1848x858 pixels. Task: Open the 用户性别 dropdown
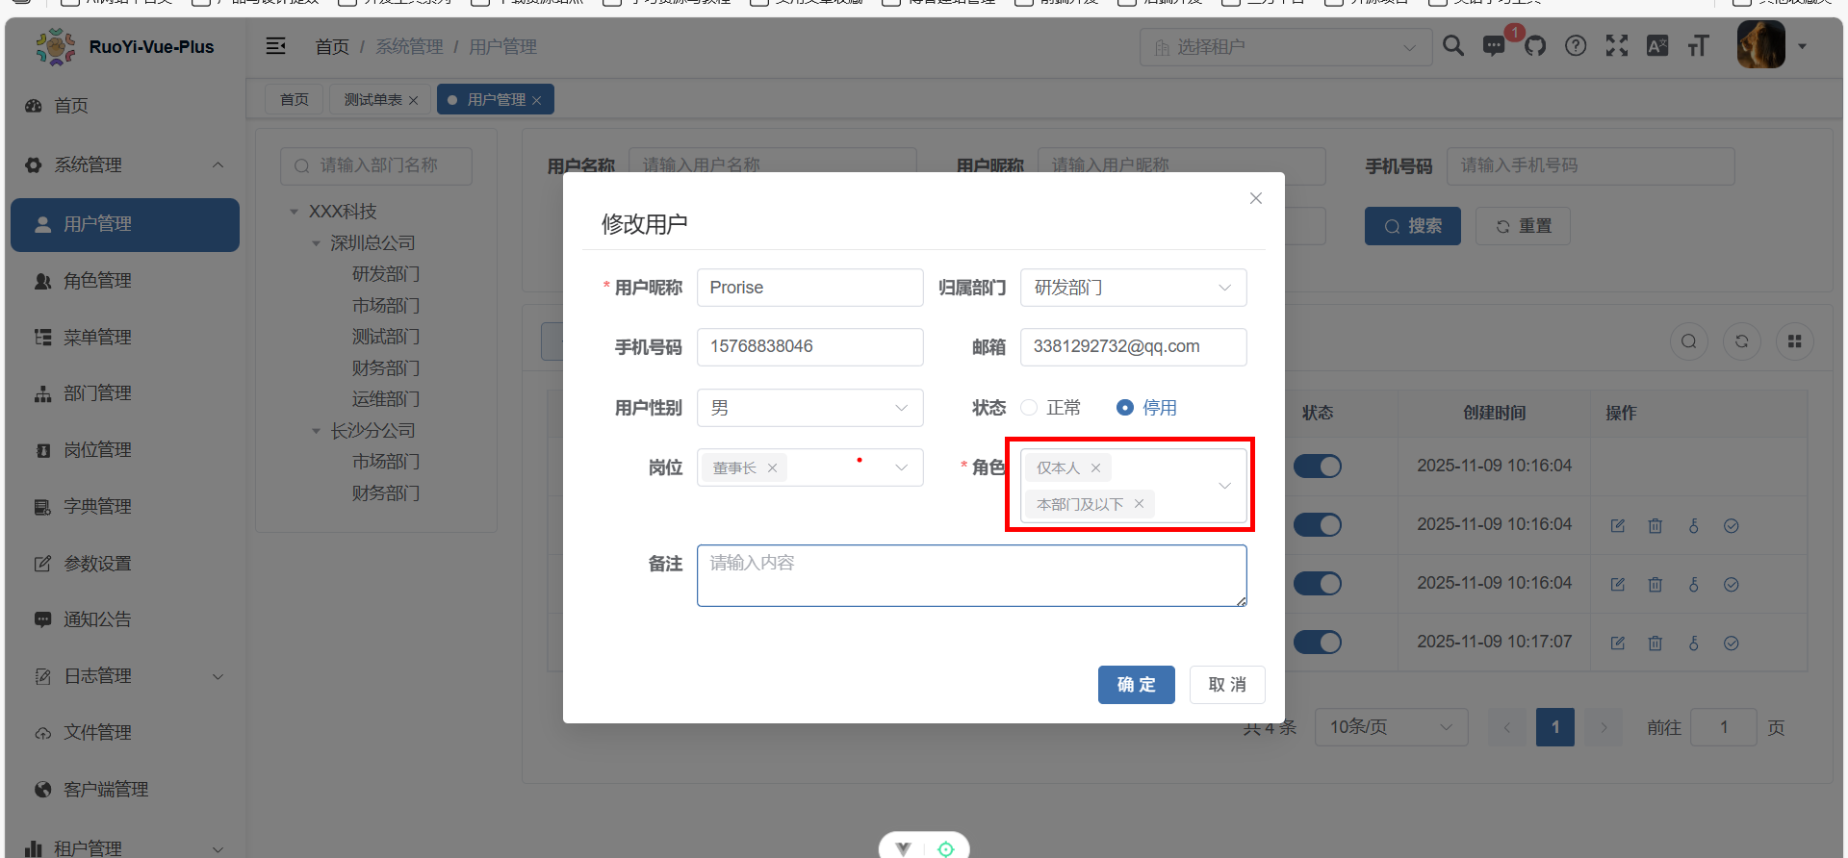click(809, 408)
